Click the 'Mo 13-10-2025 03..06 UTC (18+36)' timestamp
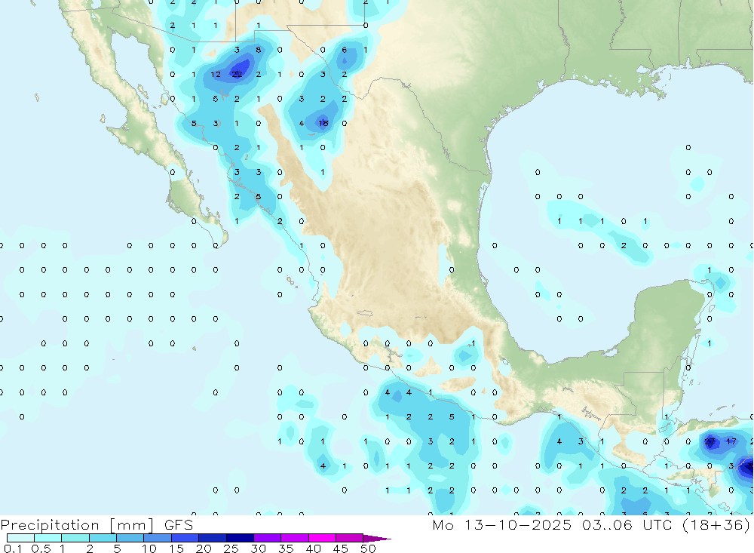 (591, 525)
